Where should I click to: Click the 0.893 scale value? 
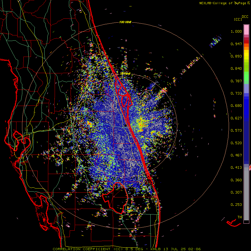point(236,56)
